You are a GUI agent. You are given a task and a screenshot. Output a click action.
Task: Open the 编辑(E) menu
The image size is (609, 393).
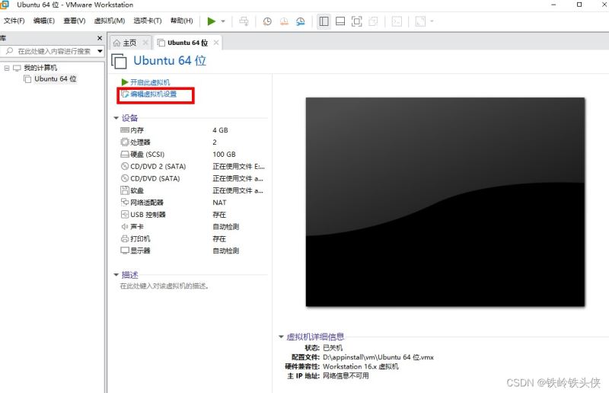(x=44, y=21)
